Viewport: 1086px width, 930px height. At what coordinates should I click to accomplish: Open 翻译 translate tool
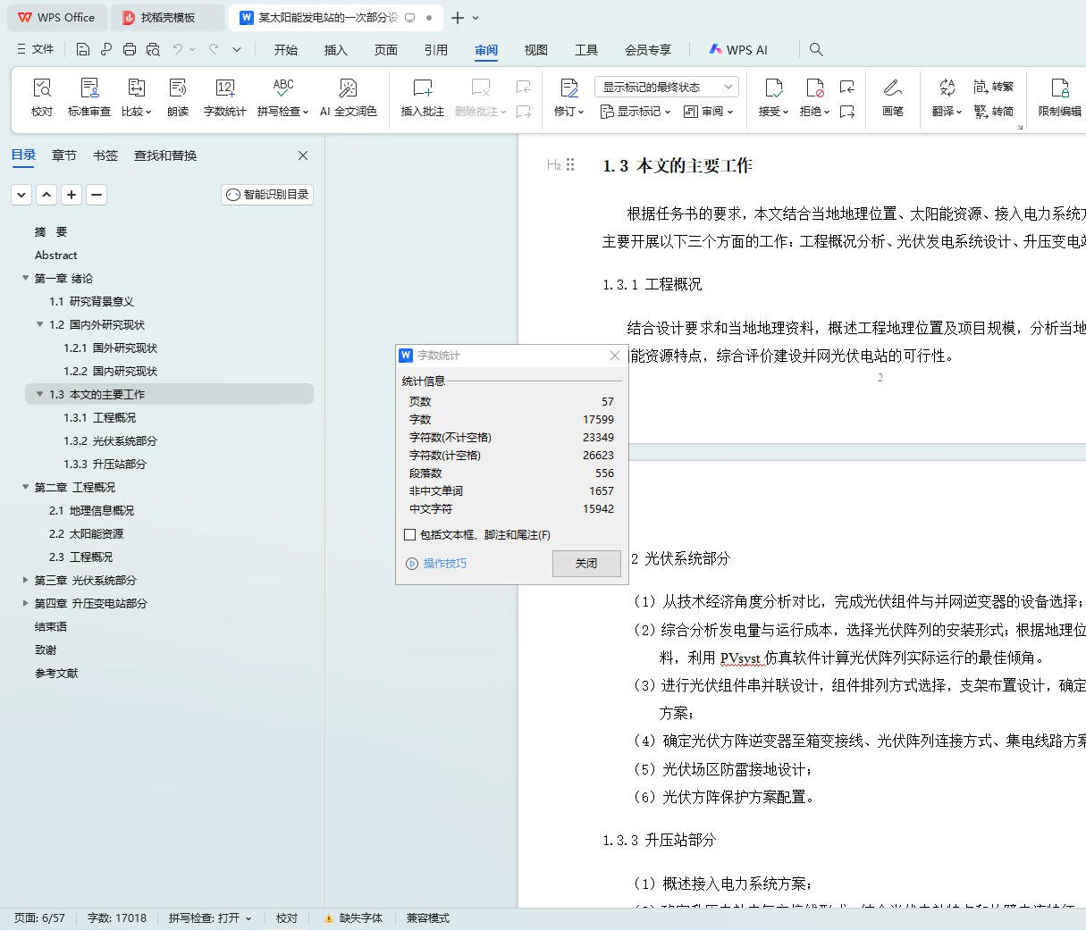click(947, 96)
